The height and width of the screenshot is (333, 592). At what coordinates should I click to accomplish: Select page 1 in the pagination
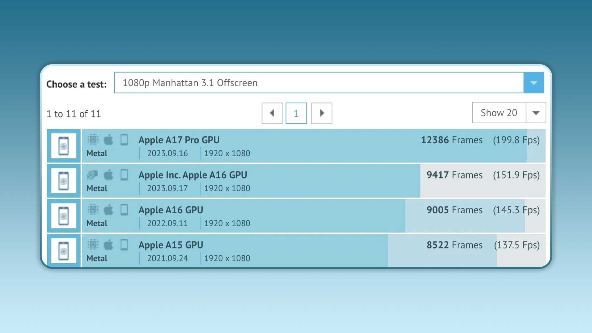tap(296, 113)
